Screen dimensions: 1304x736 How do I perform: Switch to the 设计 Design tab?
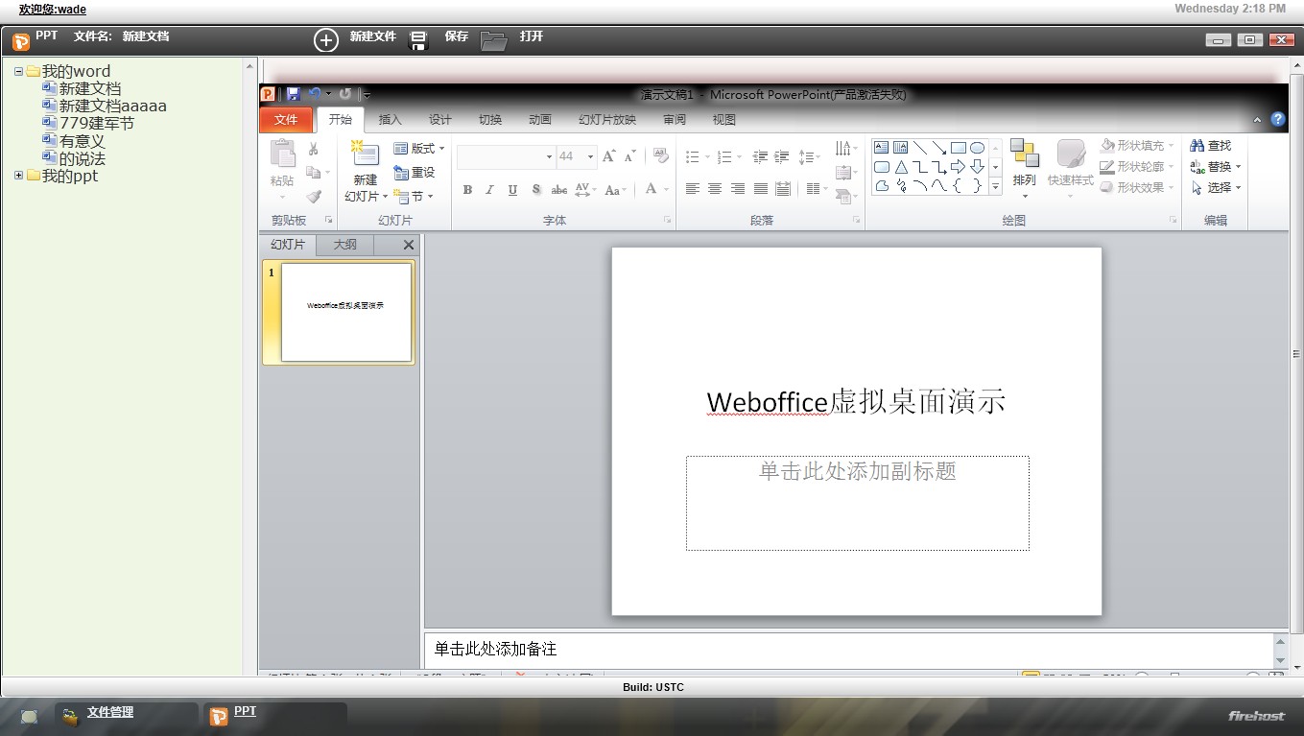coord(439,120)
